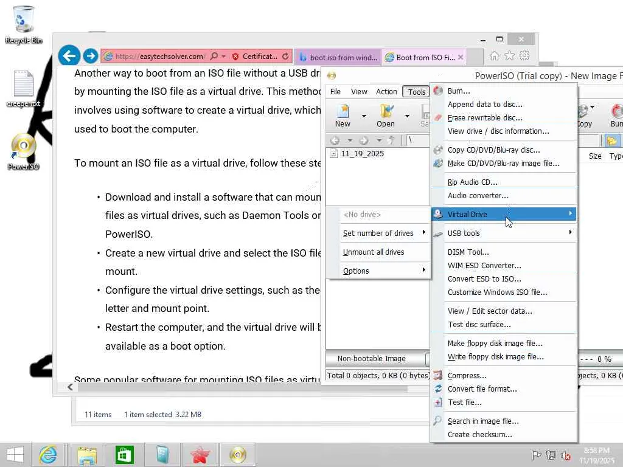Image resolution: width=623 pixels, height=467 pixels.
Task: Click the Copy CD/DVD/Blu-ray disc icon
Action: (x=438, y=150)
